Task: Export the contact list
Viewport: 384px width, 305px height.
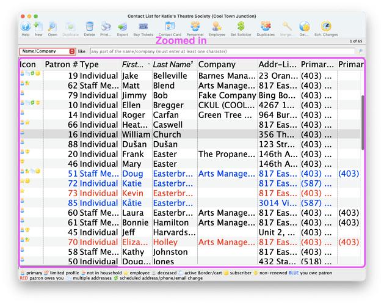Action: [x=123, y=26]
